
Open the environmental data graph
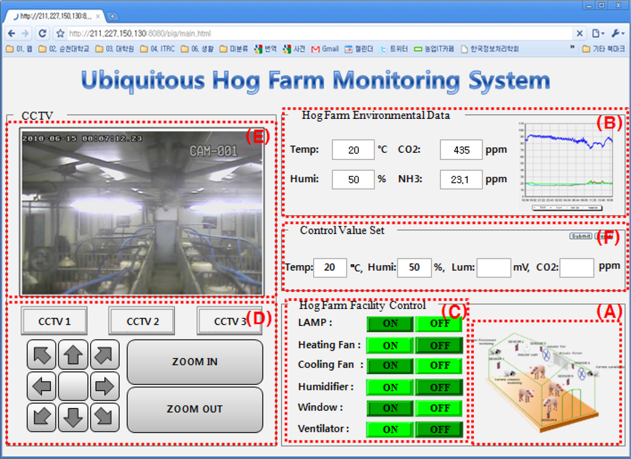point(566,165)
